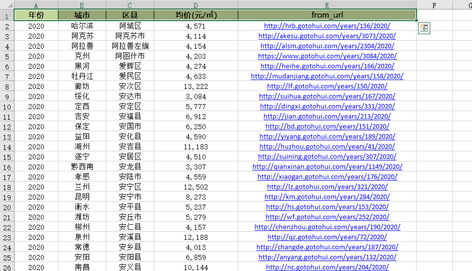Click the 均价(元/㎡) header cell
The height and width of the screenshot is (271, 472).
[196, 15]
